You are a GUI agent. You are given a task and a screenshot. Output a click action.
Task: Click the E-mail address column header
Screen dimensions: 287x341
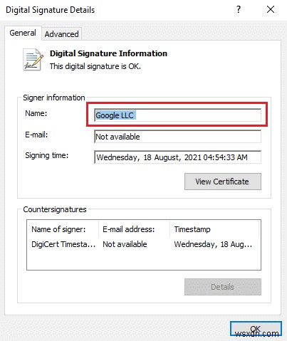click(135, 229)
